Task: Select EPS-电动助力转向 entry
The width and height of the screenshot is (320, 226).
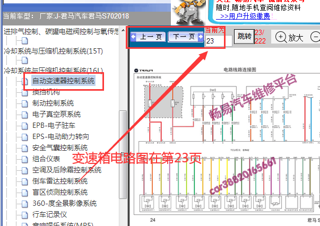Action: point(60,137)
